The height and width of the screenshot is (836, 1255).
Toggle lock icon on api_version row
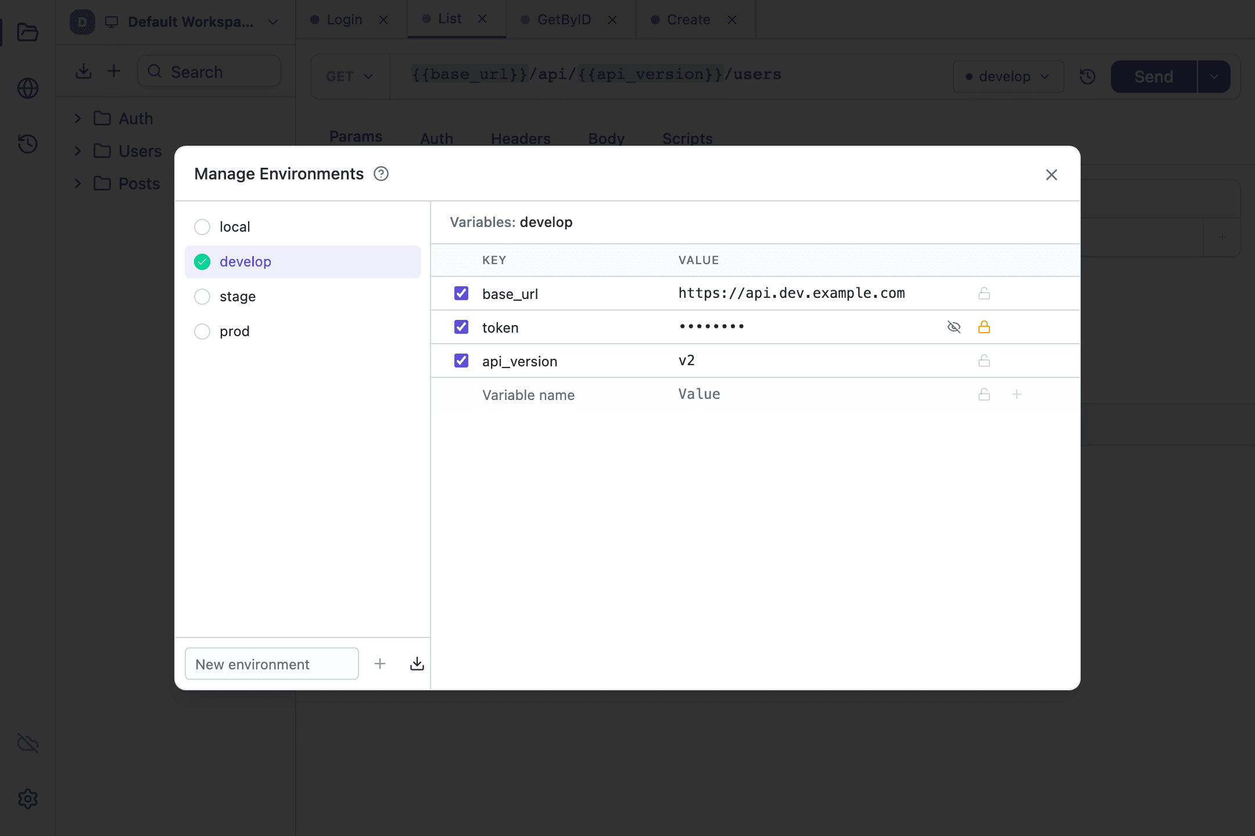984,361
